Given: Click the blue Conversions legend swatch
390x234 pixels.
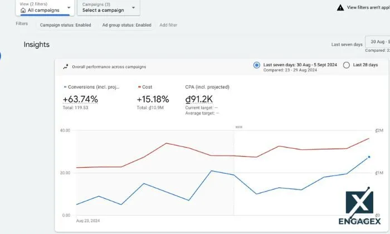Looking at the screenshot, I should tap(65, 87).
